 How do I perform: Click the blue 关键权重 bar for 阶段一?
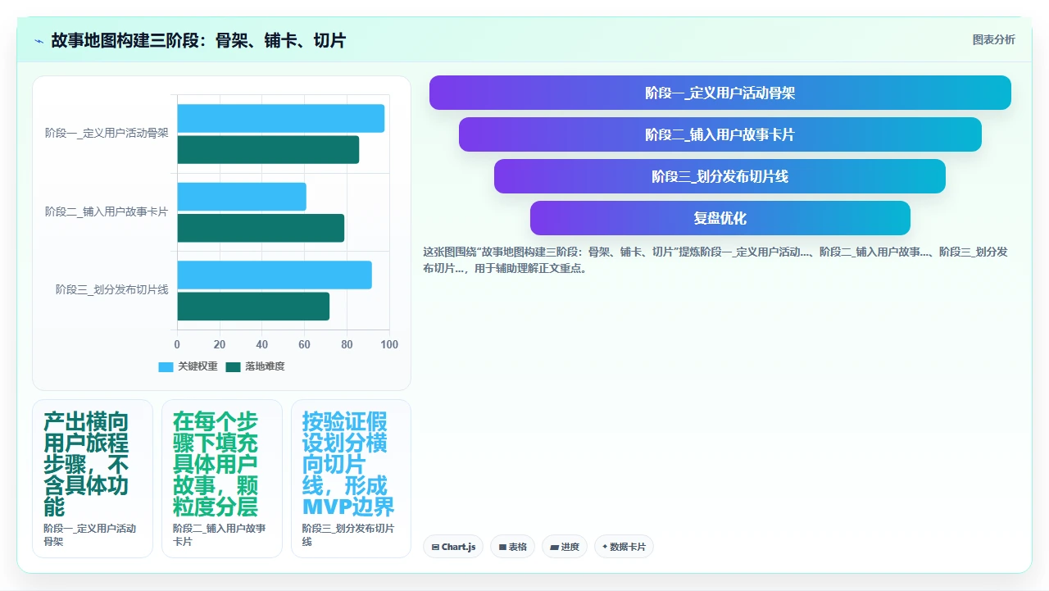coord(281,118)
